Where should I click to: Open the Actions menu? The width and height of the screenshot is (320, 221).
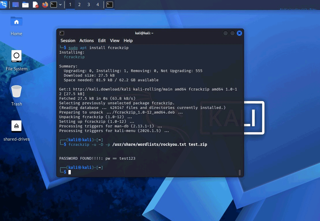(86, 41)
